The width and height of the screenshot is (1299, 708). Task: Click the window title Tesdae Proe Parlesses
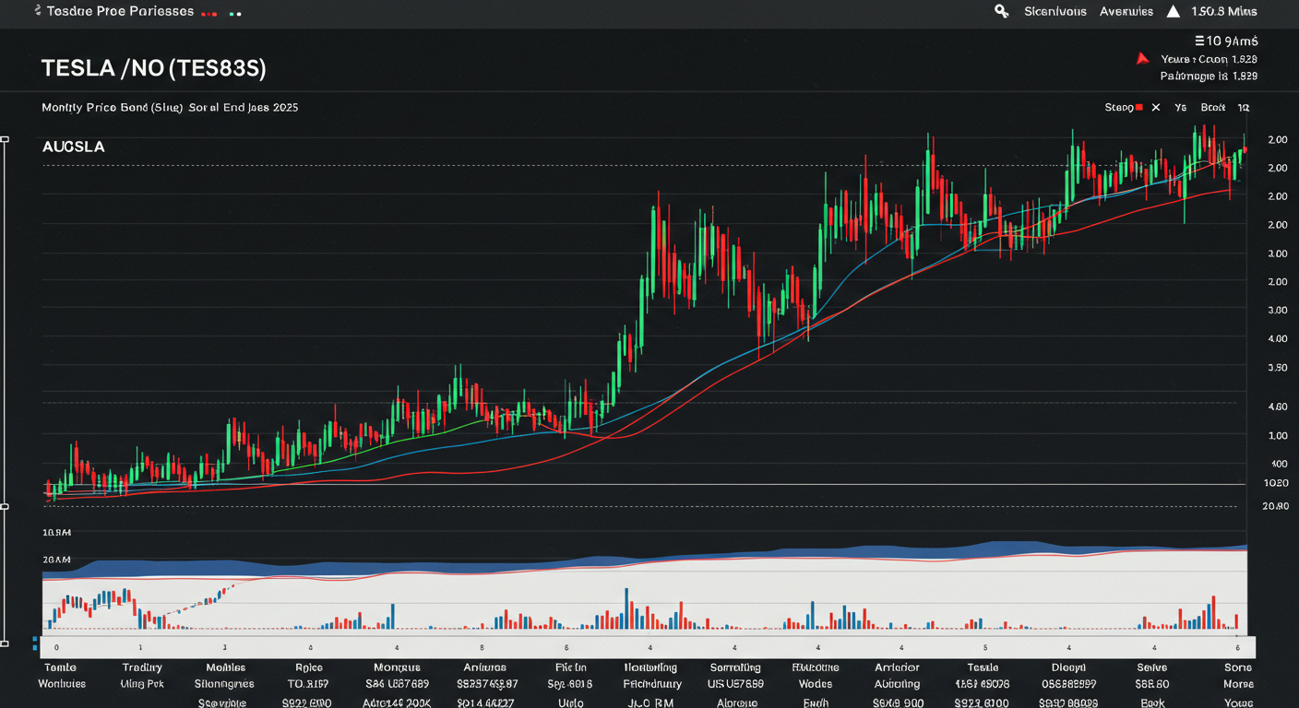120,11
